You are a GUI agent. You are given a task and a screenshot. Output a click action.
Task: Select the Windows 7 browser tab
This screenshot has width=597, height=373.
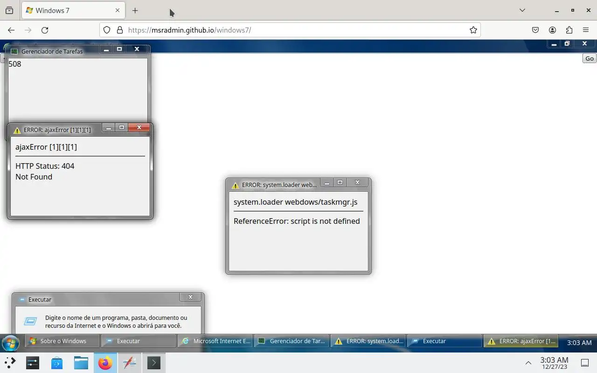point(73,10)
